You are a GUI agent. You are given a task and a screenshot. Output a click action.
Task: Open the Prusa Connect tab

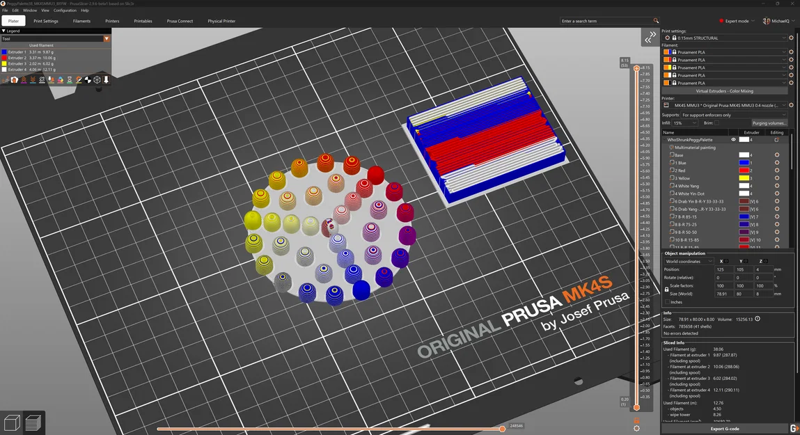[x=180, y=21]
